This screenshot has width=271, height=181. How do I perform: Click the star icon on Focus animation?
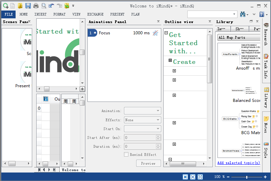point(155,33)
